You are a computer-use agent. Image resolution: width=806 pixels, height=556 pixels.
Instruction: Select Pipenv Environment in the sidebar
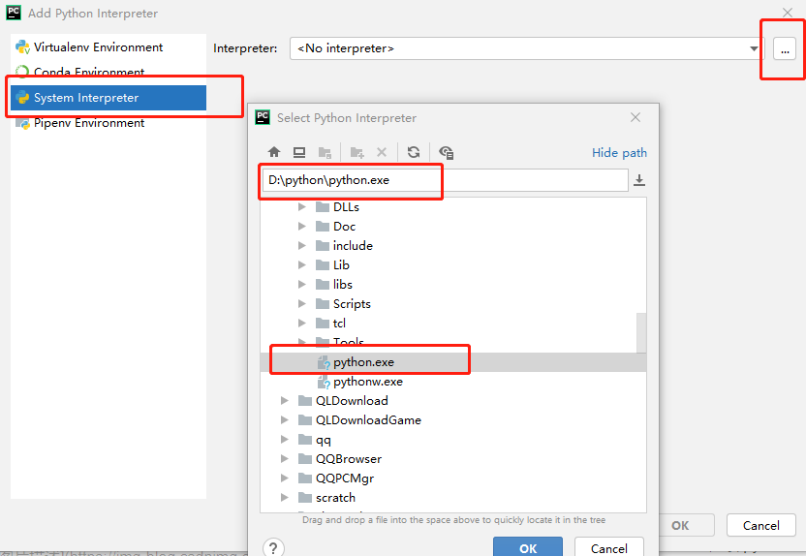coord(108,123)
